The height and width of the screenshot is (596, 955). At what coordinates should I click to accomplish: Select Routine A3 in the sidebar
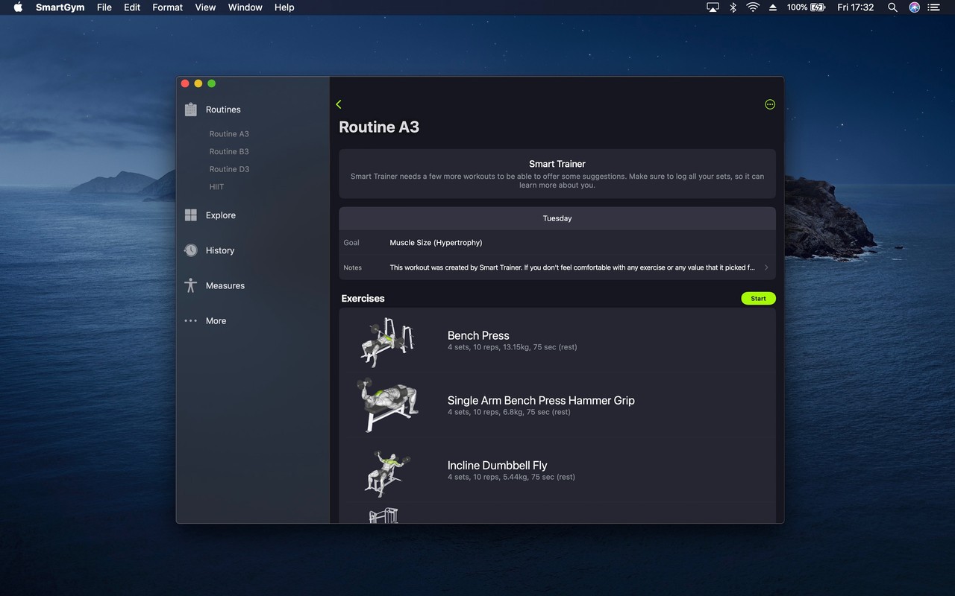(229, 134)
